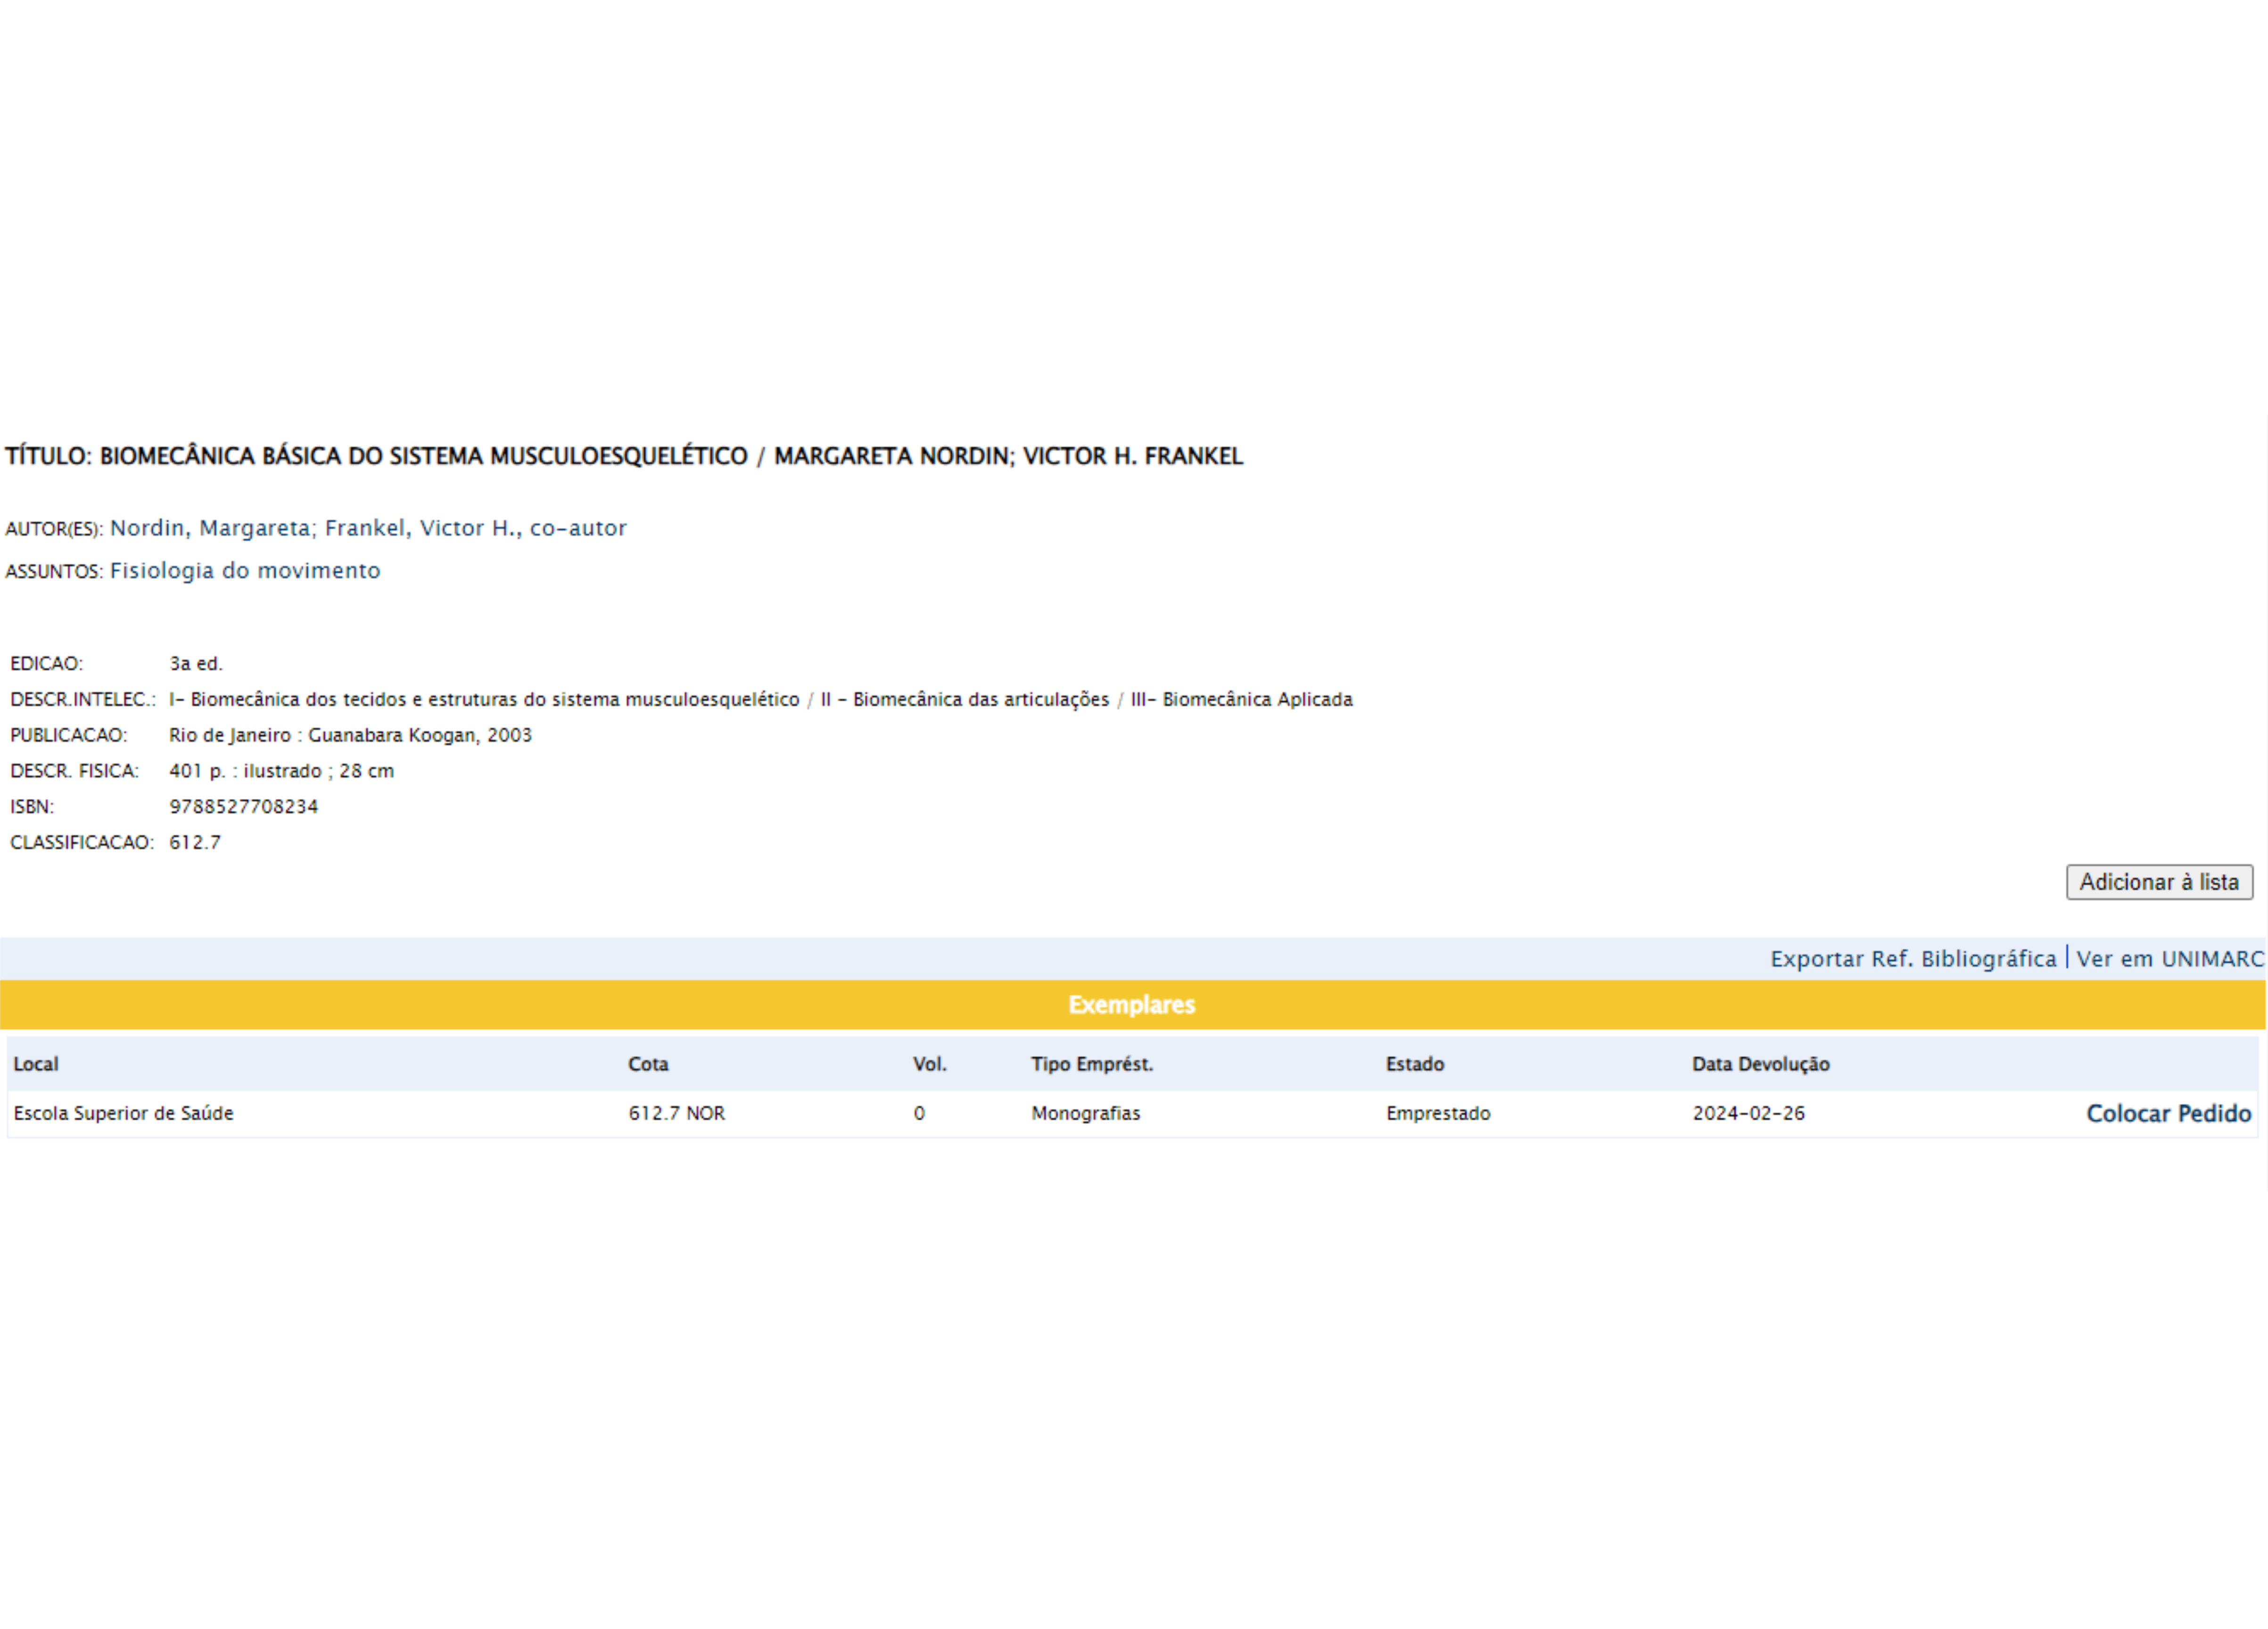Select the Escola Superior de Saúde row
Image resolution: width=2268 pixels, height=1629 pixels.
123,1113
